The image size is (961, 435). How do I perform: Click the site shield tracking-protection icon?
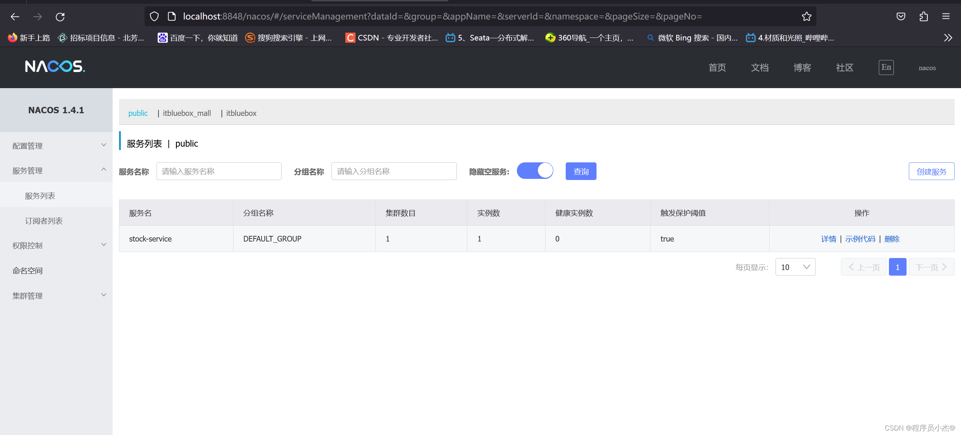(x=154, y=16)
